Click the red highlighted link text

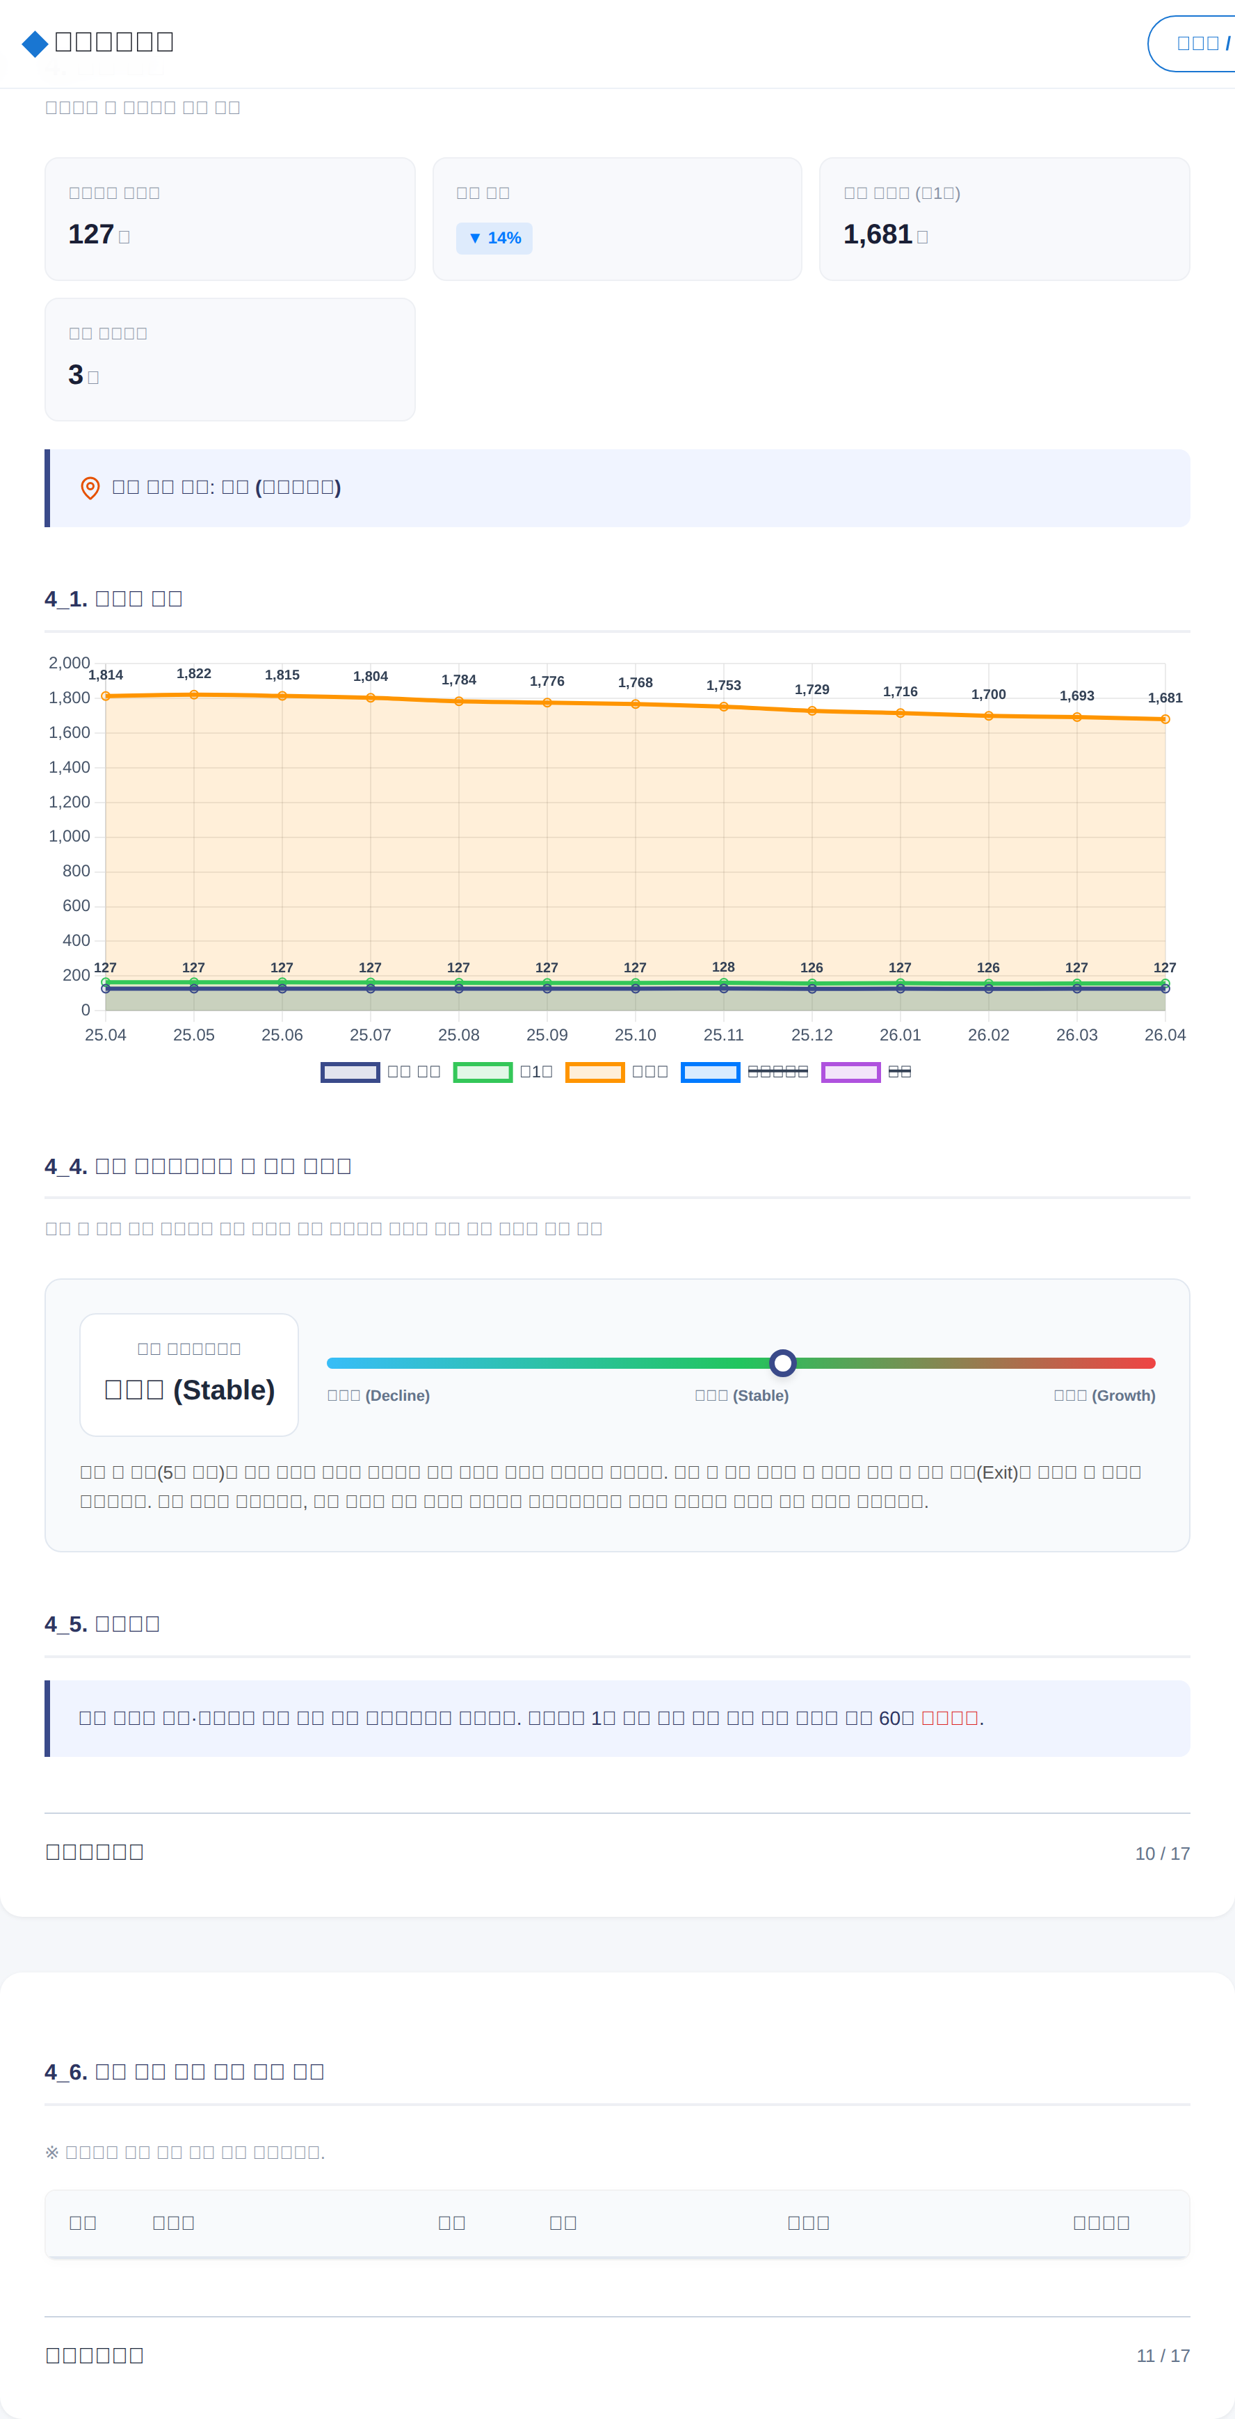pyautogui.click(x=949, y=1717)
